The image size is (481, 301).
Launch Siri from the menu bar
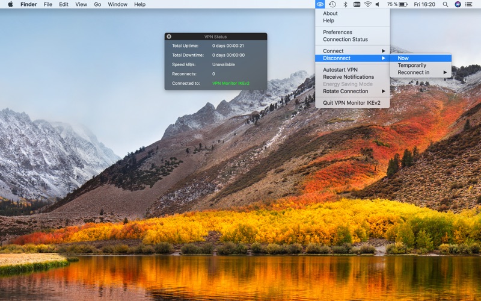pos(458,4)
